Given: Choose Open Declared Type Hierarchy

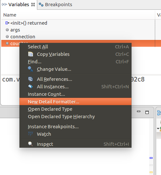Looking at the screenshot, I should pos(75,117).
